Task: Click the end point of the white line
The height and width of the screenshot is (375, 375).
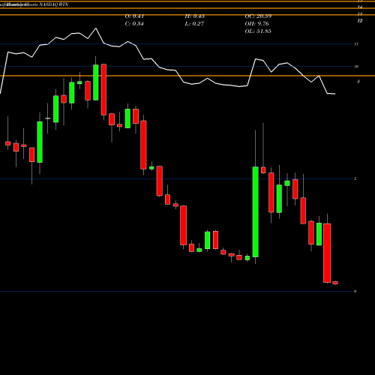Action: click(x=335, y=94)
